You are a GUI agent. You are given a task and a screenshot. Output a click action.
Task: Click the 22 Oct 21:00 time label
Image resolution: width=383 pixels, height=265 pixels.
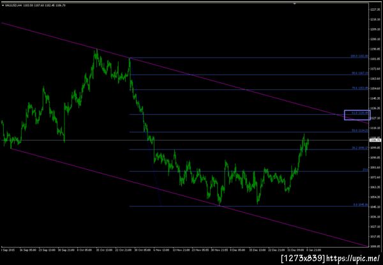(123, 250)
